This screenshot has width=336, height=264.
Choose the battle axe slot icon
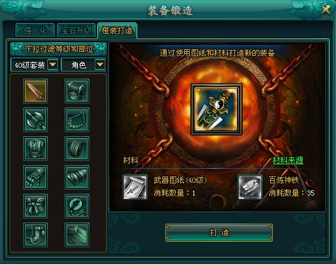[35, 120]
